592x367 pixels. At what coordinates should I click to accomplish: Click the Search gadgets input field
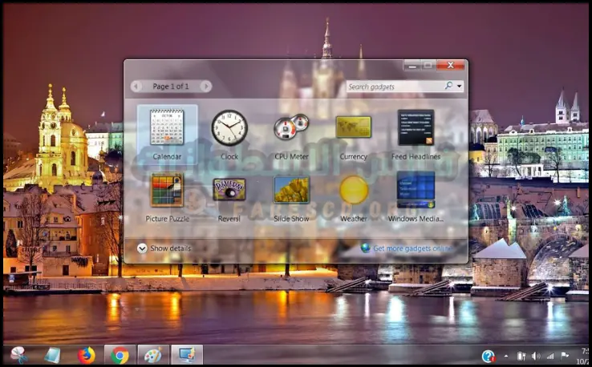click(393, 86)
